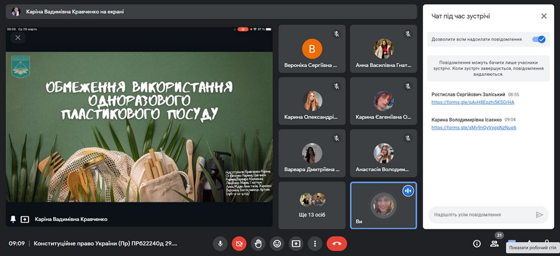The image size is (560, 256).
Task: Close the presentation with the X icon
Action: pos(18,38)
